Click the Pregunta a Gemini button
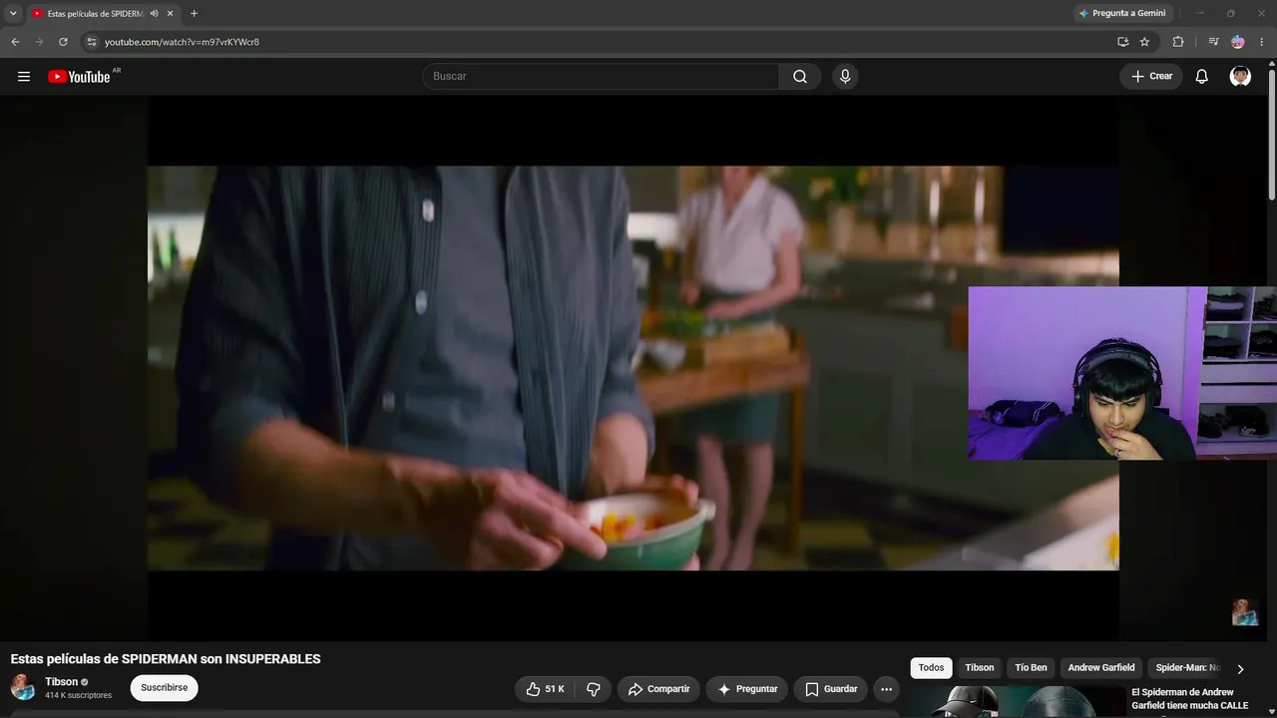The height and width of the screenshot is (718, 1277). coord(1122,13)
